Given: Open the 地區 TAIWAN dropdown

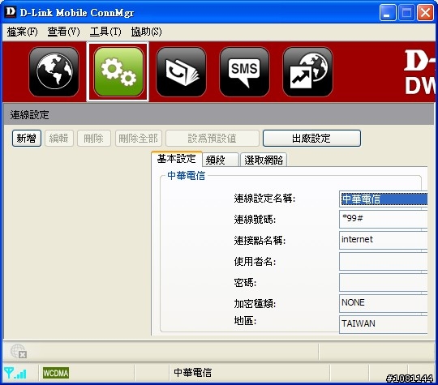Looking at the screenshot, I should [x=383, y=324].
